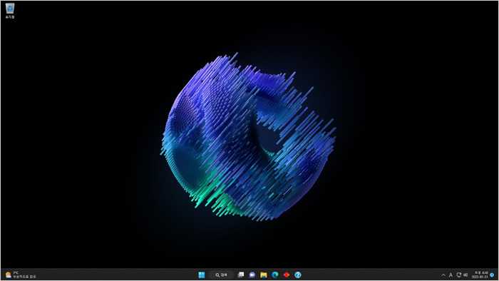Toggle the IME language indicator A
The image size is (499, 281).
(451, 275)
